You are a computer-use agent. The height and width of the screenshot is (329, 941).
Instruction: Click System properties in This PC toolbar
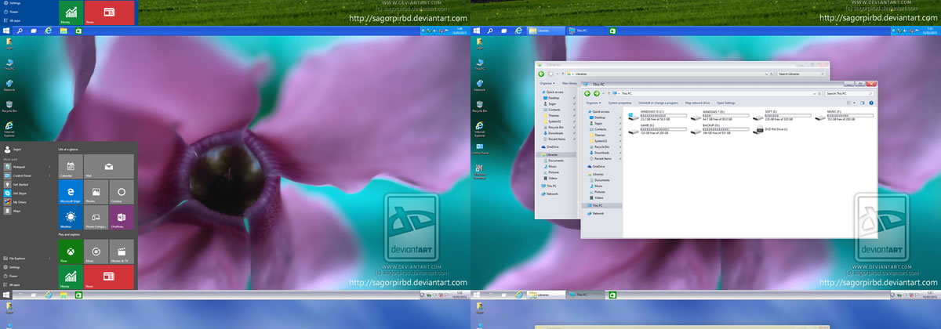tap(619, 103)
